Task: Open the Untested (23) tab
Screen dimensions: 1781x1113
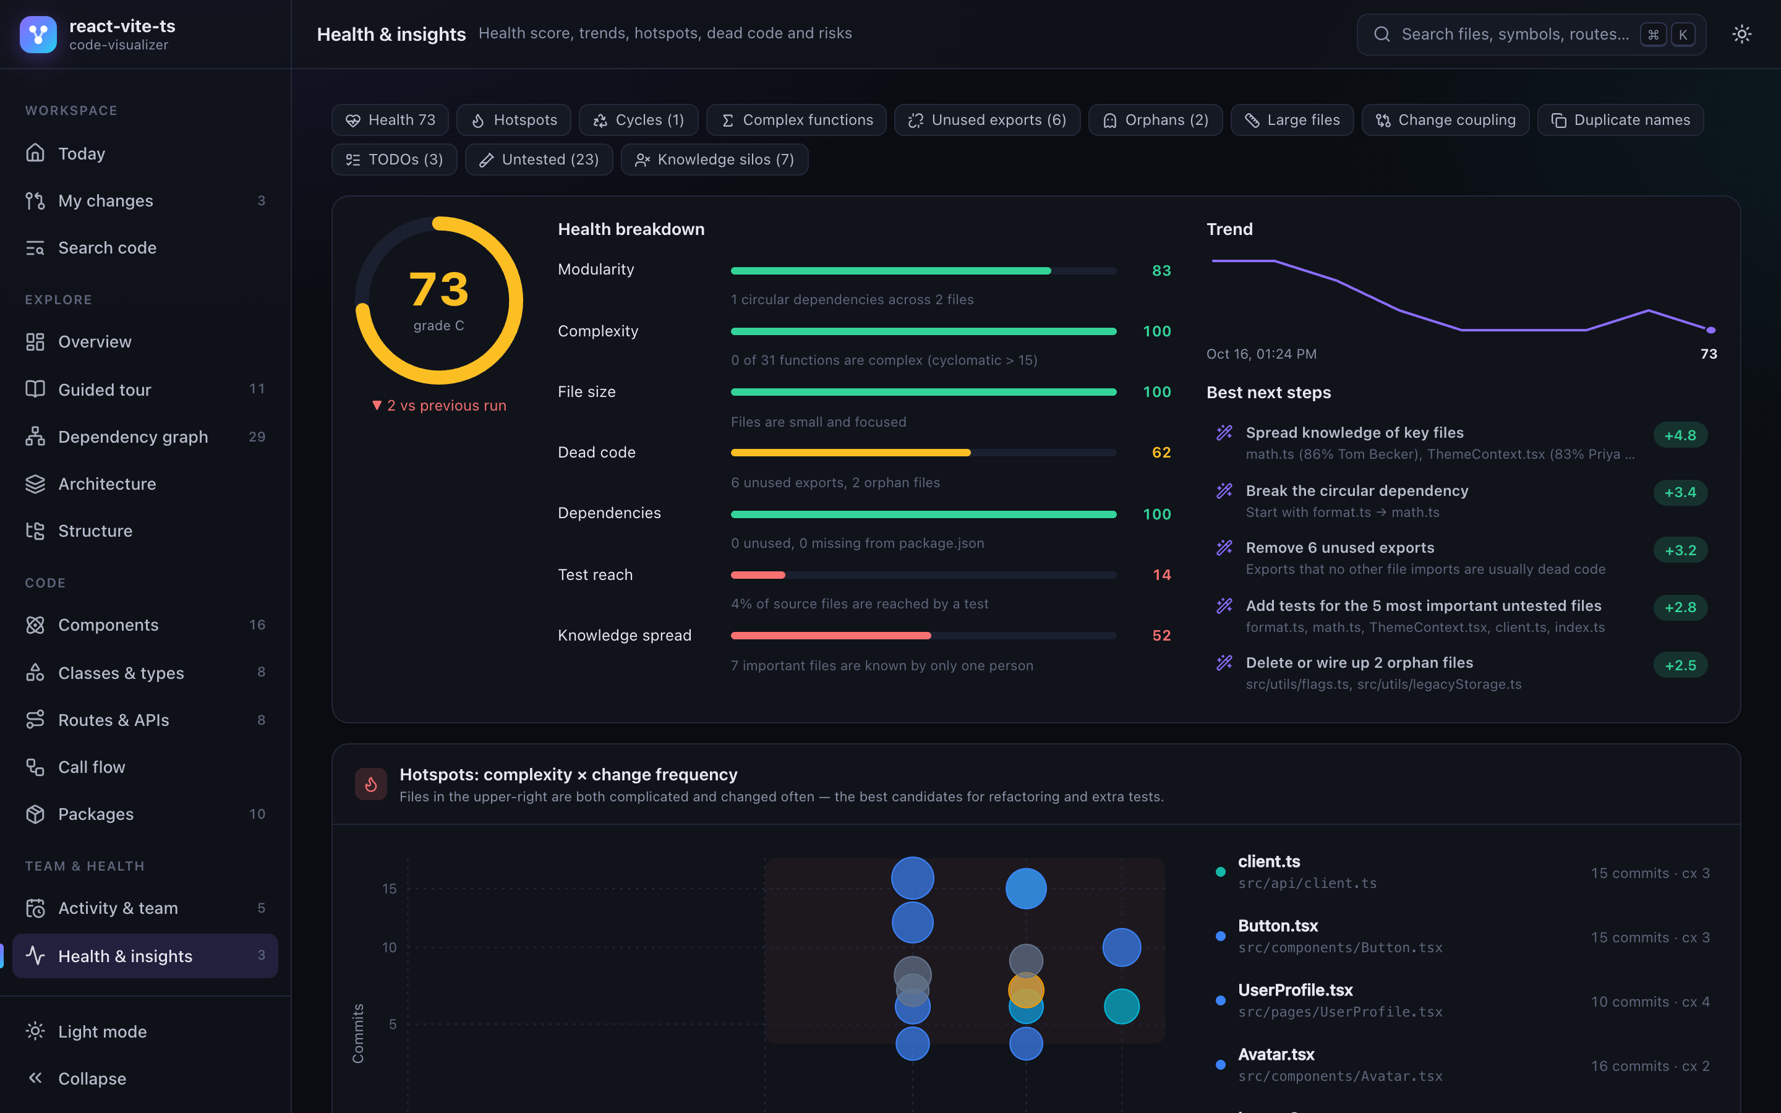Action: 539,160
